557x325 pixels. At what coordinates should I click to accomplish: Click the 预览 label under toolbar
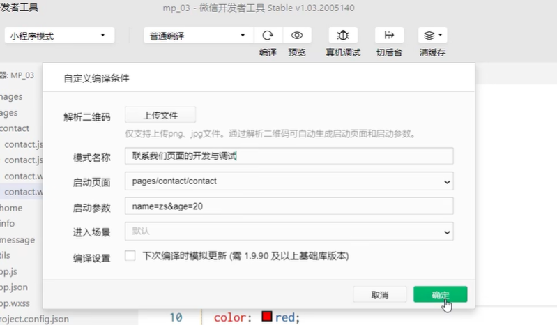click(297, 52)
